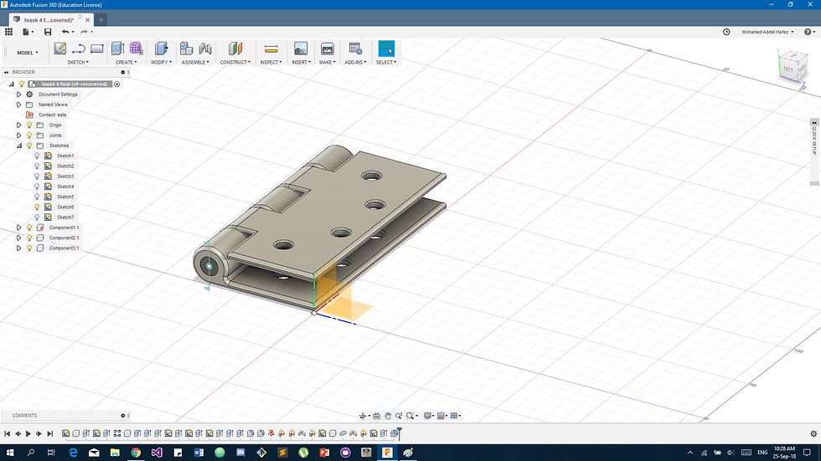
Task: Open the MODEL workspace dropdown
Action: coord(27,53)
